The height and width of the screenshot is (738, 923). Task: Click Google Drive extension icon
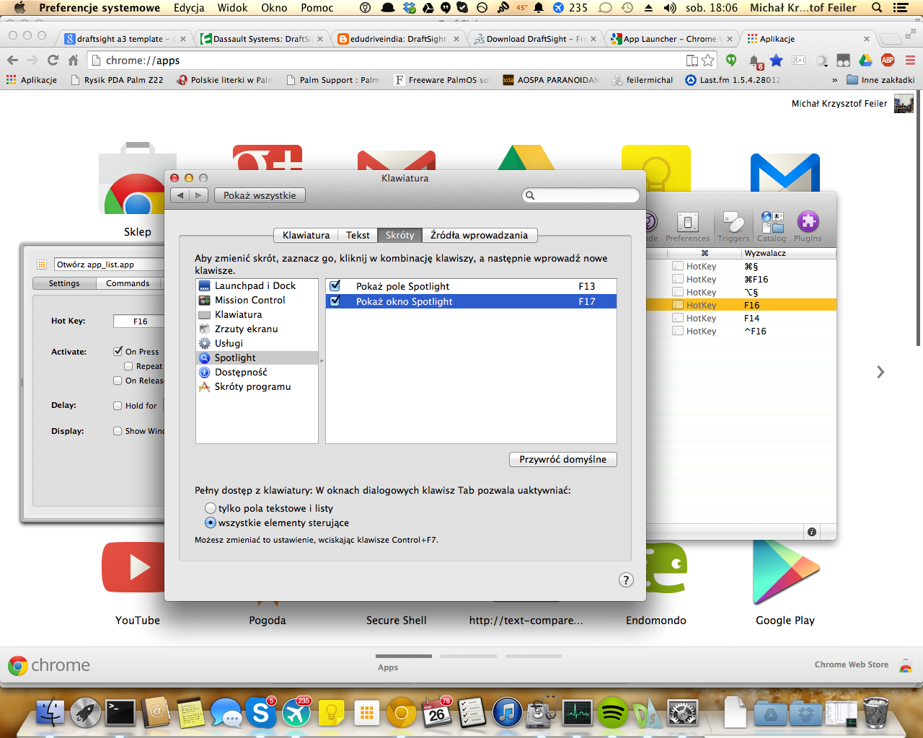865,61
